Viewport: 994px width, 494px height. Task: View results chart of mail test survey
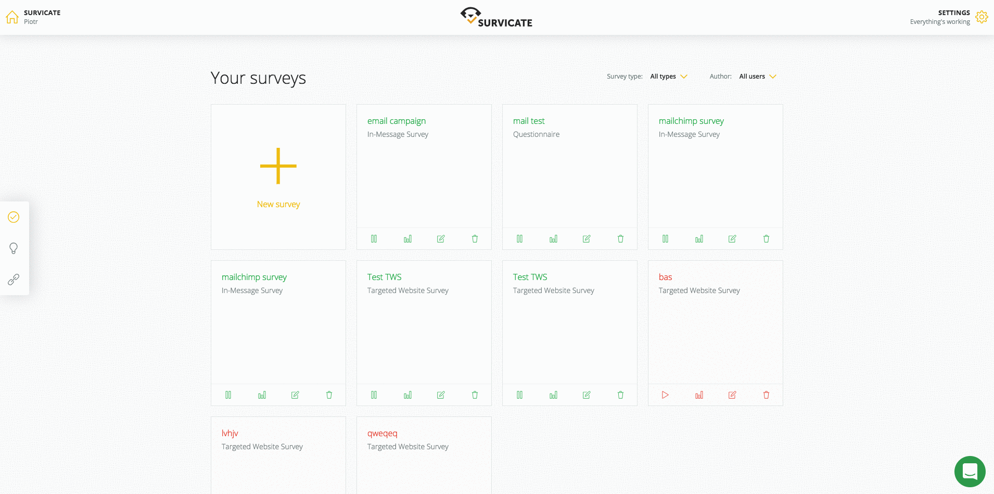[x=553, y=239]
